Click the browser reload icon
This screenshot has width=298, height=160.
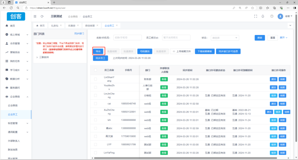point(11,8)
